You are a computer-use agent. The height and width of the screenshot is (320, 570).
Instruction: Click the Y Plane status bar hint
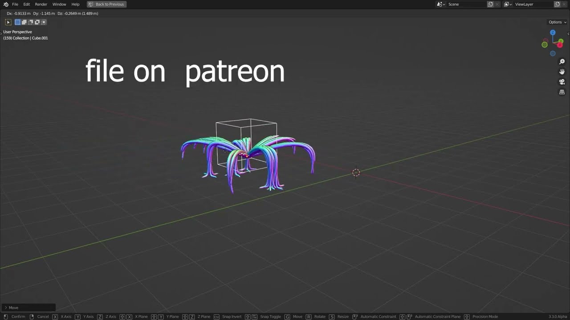(x=172, y=316)
